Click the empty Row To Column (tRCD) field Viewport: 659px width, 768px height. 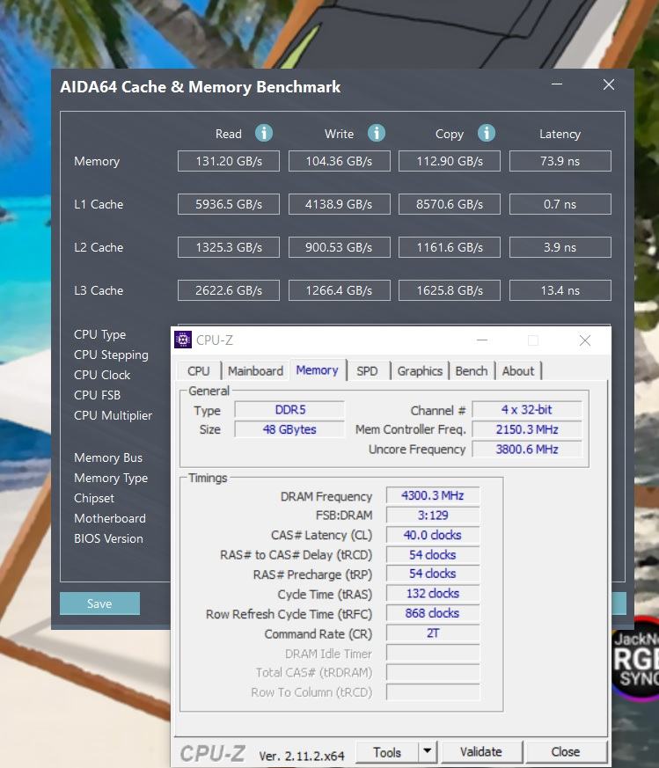pos(433,692)
